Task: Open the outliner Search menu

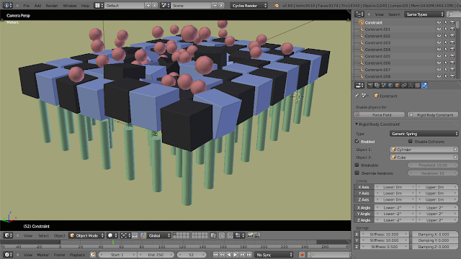Action: point(394,14)
